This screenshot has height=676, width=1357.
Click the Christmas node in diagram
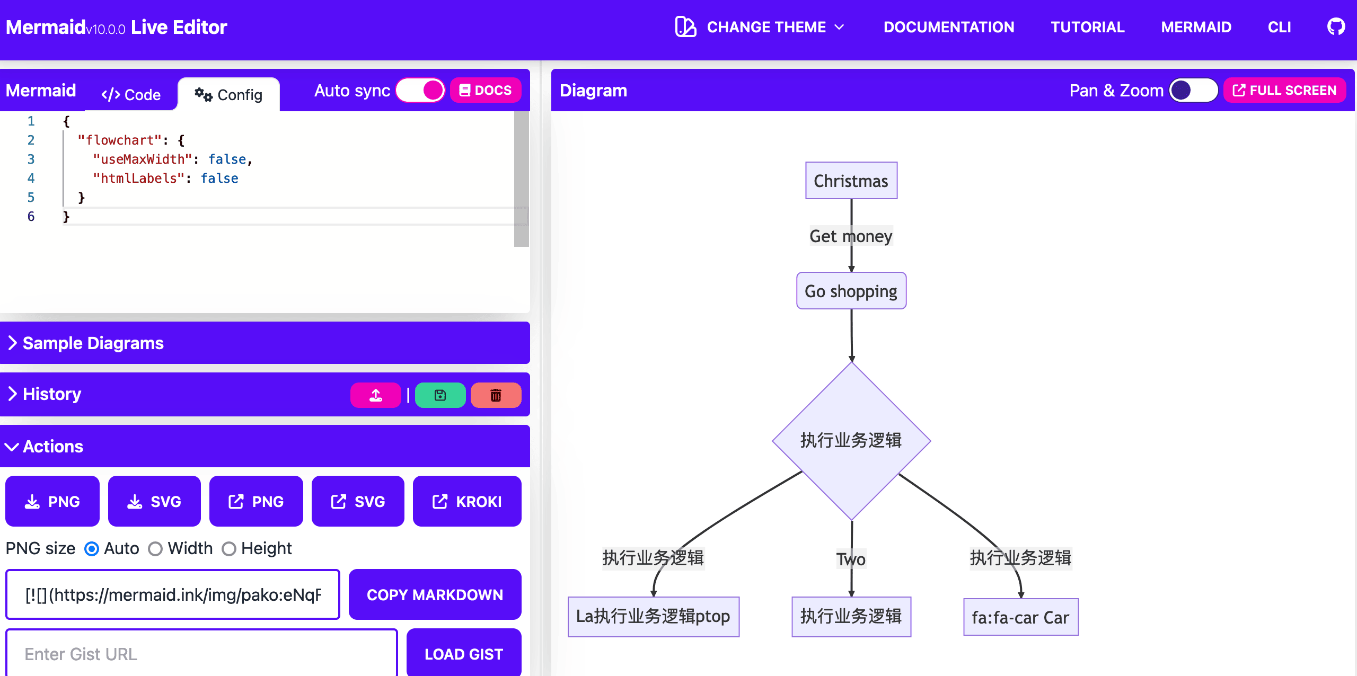click(x=851, y=181)
